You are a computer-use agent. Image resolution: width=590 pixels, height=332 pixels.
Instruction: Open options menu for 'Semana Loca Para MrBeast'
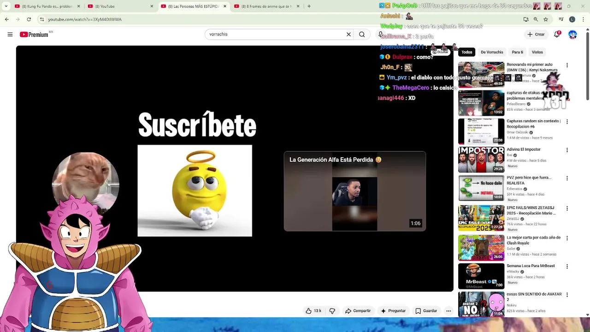tap(567, 267)
